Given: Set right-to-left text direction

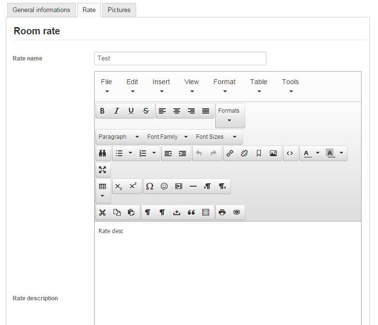Looking at the screenshot, I should pos(223,186).
